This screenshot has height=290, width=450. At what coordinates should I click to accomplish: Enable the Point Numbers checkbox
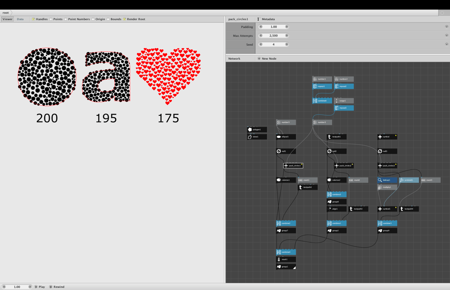(x=66, y=19)
